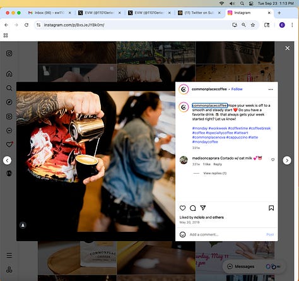The width and height of the screenshot is (299, 281).
Task: Click the #mondaycoffee hashtag
Action: coord(205,142)
